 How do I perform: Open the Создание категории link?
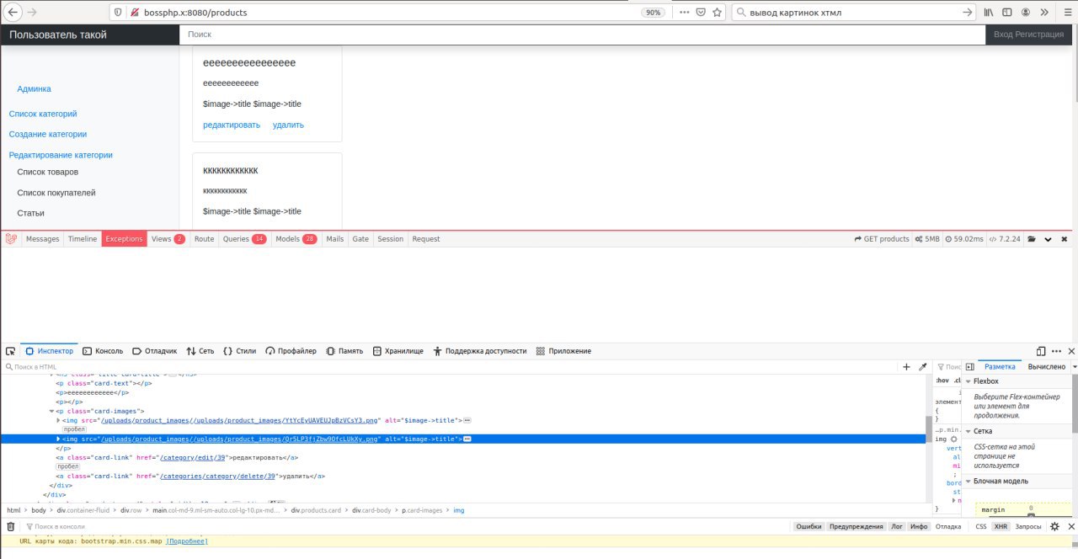pyautogui.click(x=48, y=134)
